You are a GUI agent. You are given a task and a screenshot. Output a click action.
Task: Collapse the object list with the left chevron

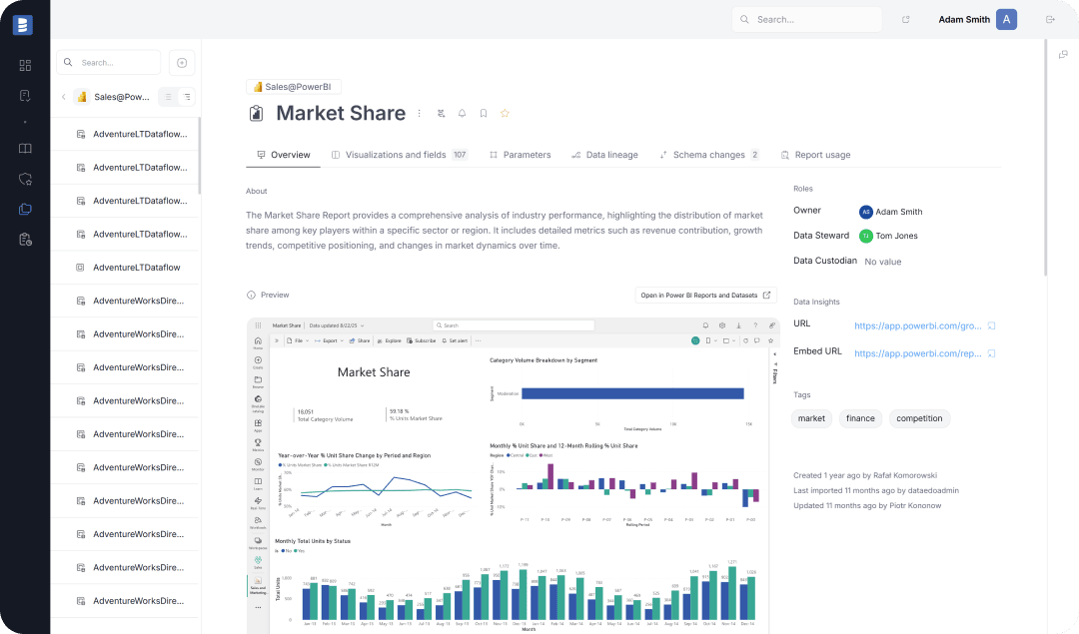(63, 96)
